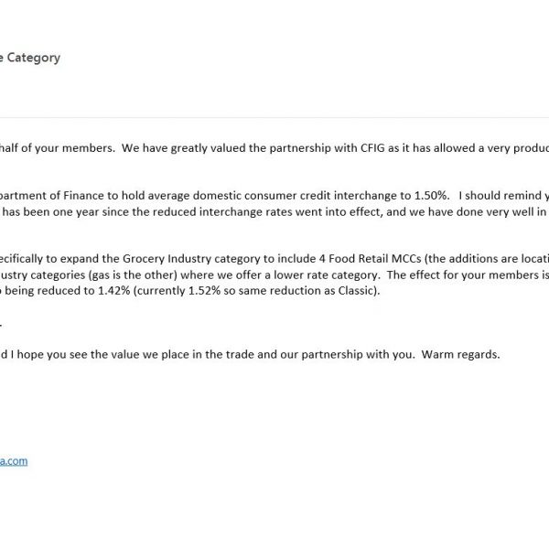The image size is (549, 549).
Task: Click the 1.42% reduced rate value
Action: [113, 291]
